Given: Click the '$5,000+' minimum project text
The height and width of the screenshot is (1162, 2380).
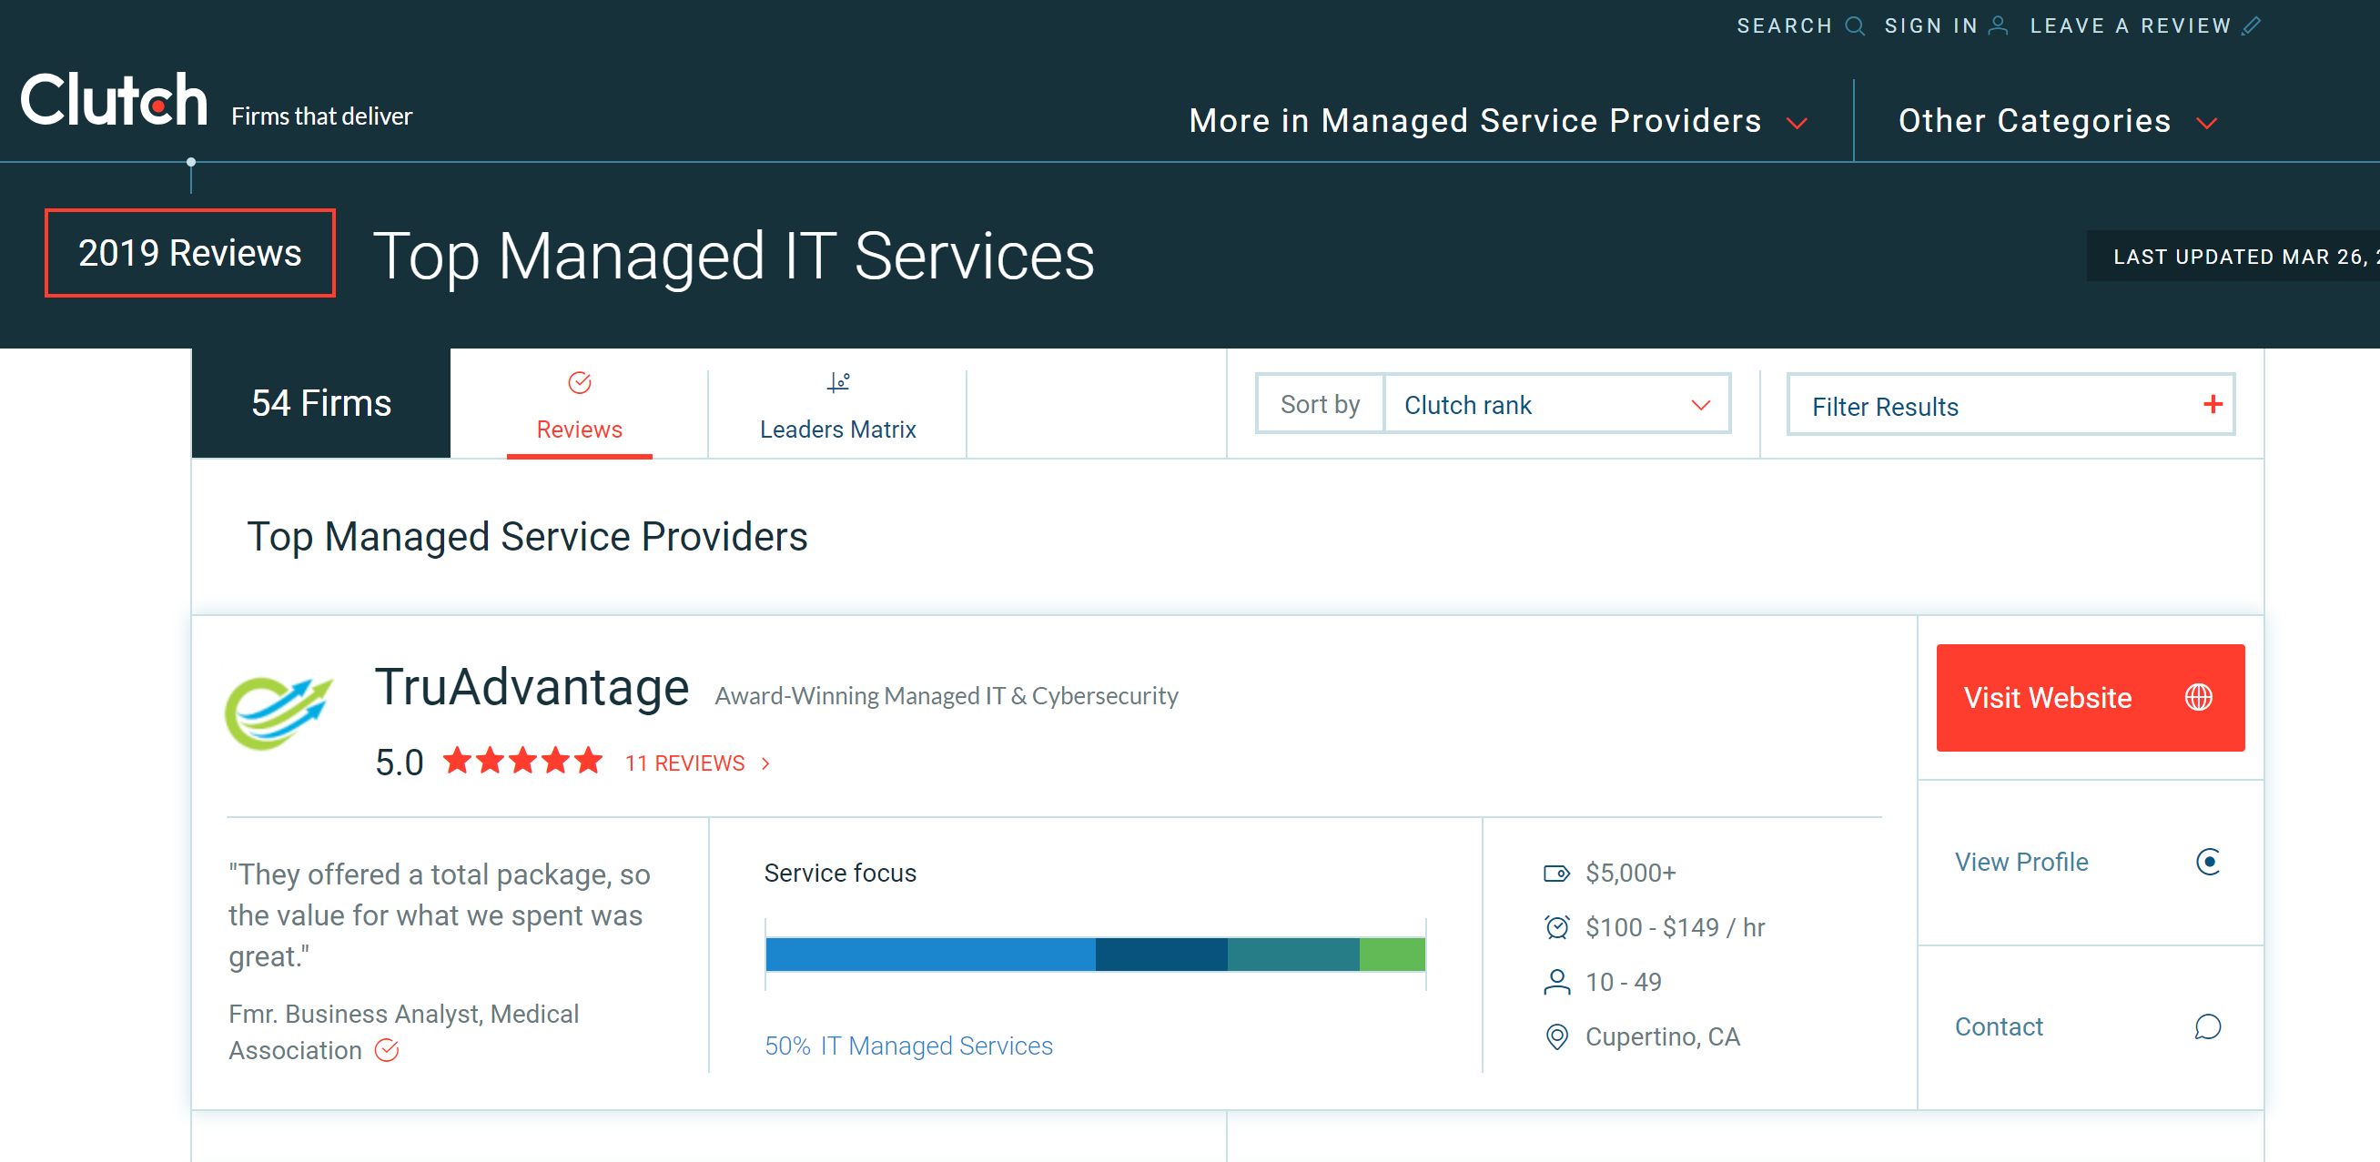Looking at the screenshot, I should [x=1631, y=873].
